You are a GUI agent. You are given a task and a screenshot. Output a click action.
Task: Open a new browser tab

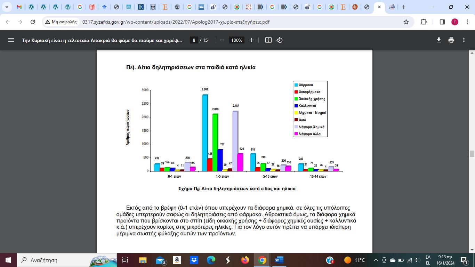pos(403,7)
